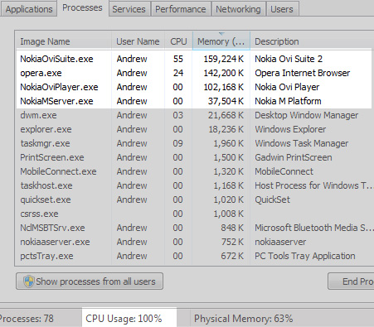
Task: Select the NokiaOviSuite.exe process row
Action: [x=194, y=59]
